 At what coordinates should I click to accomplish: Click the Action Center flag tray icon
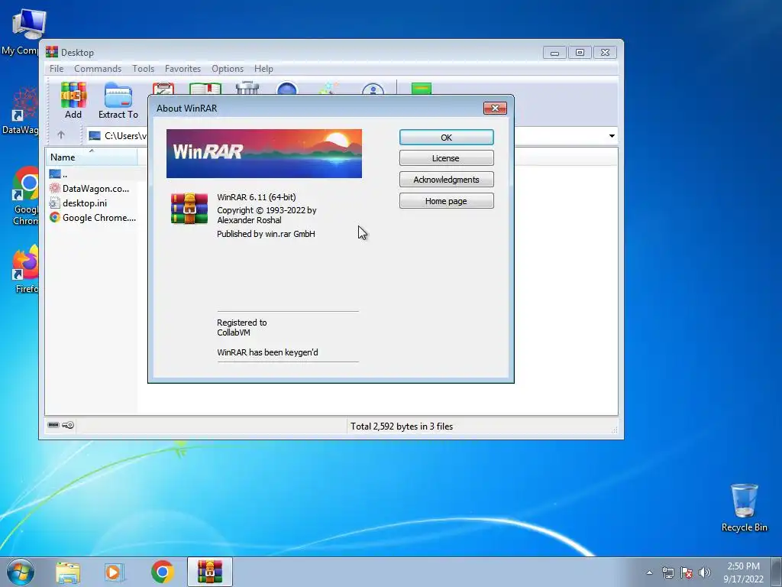pos(687,572)
